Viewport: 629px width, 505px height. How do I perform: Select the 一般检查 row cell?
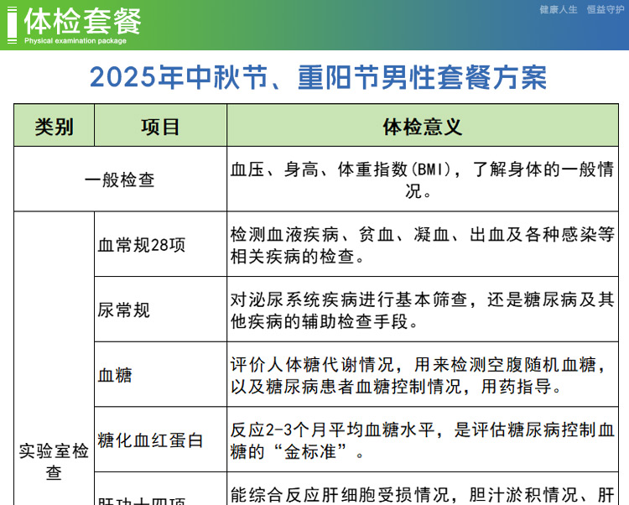(120, 180)
